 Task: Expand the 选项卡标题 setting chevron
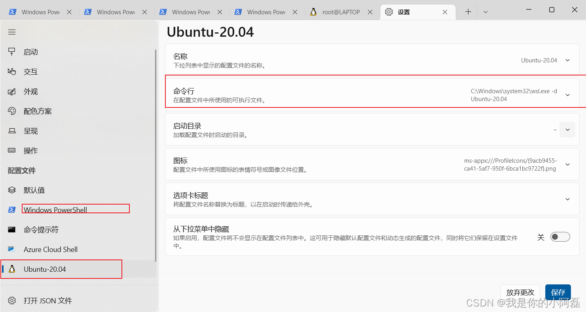tap(567, 199)
